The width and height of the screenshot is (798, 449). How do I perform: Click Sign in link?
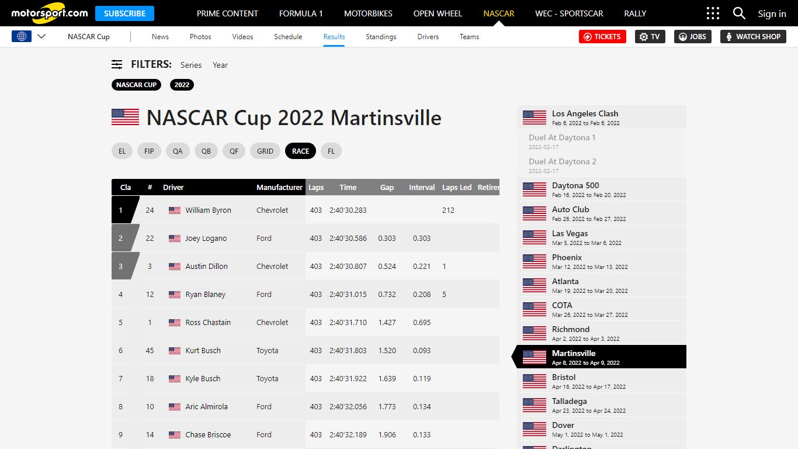(x=772, y=13)
